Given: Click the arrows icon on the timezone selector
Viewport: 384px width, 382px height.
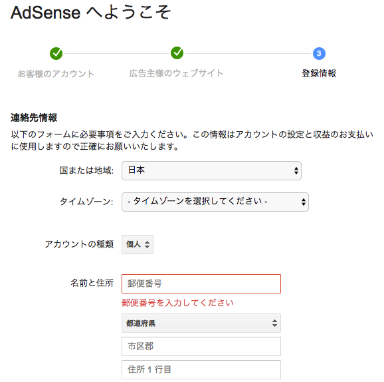Looking at the screenshot, I should click(304, 202).
